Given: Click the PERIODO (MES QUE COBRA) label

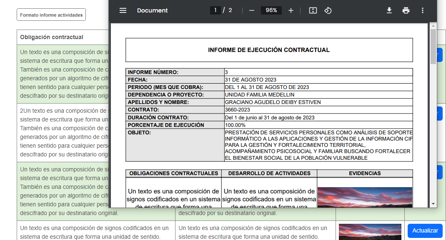Looking at the screenshot, I should (165, 87).
